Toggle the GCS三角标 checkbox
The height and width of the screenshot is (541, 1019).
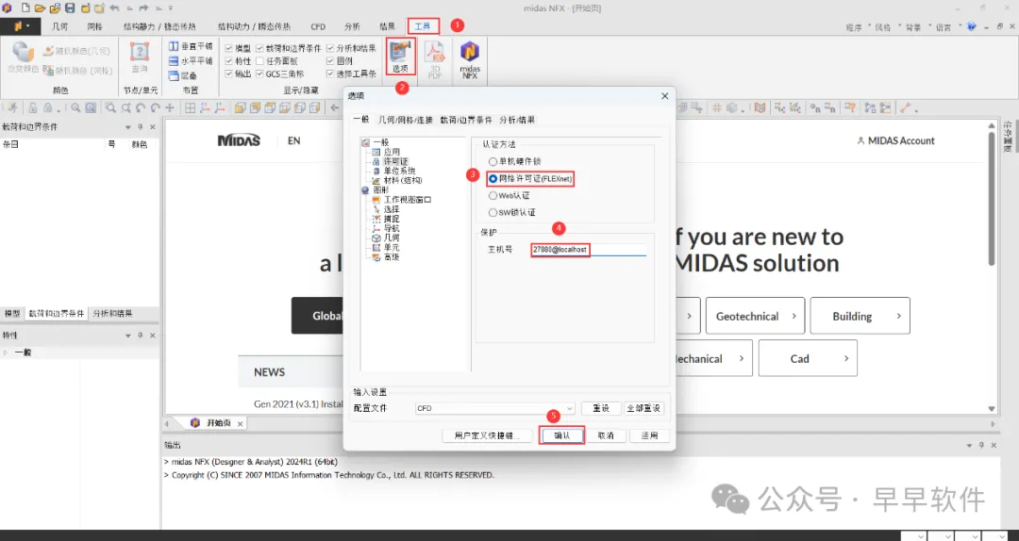pos(260,74)
